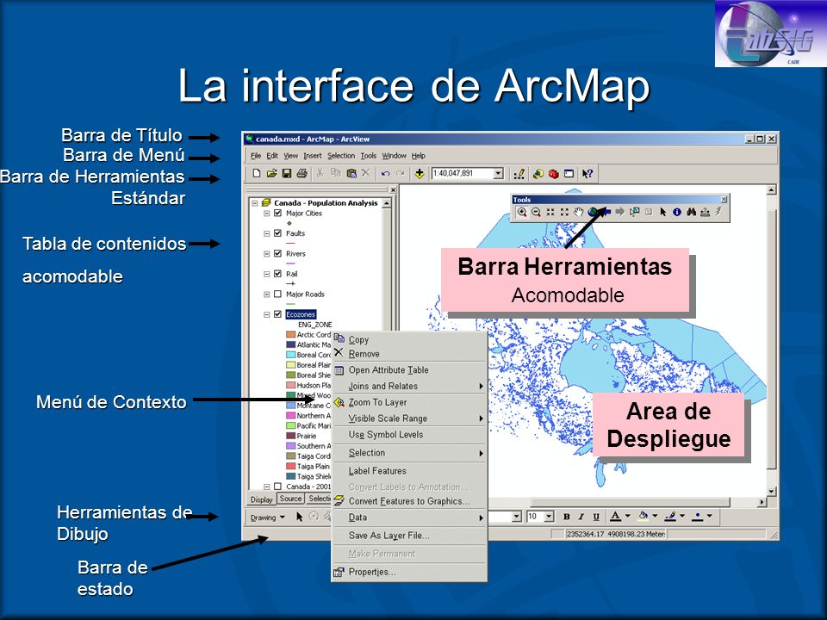
Task: Open the map scale dropdown
Action: tap(499, 173)
